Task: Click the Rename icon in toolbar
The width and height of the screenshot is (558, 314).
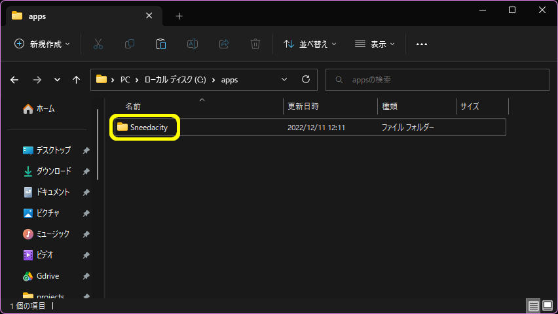Action: pos(192,44)
